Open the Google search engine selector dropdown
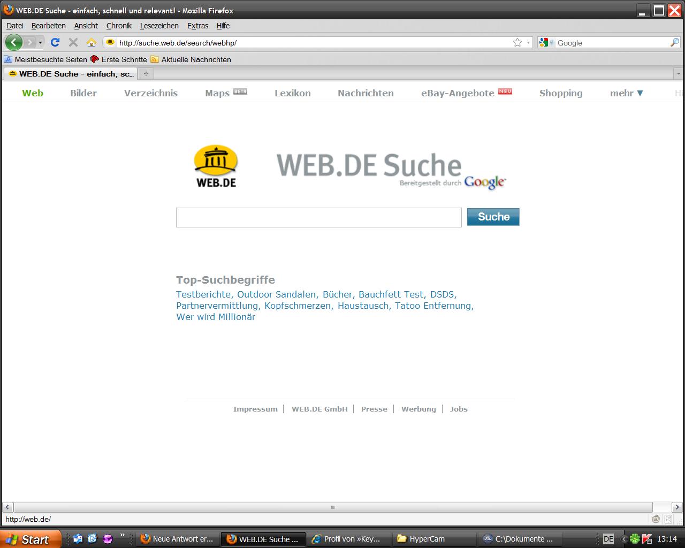 click(x=546, y=42)
